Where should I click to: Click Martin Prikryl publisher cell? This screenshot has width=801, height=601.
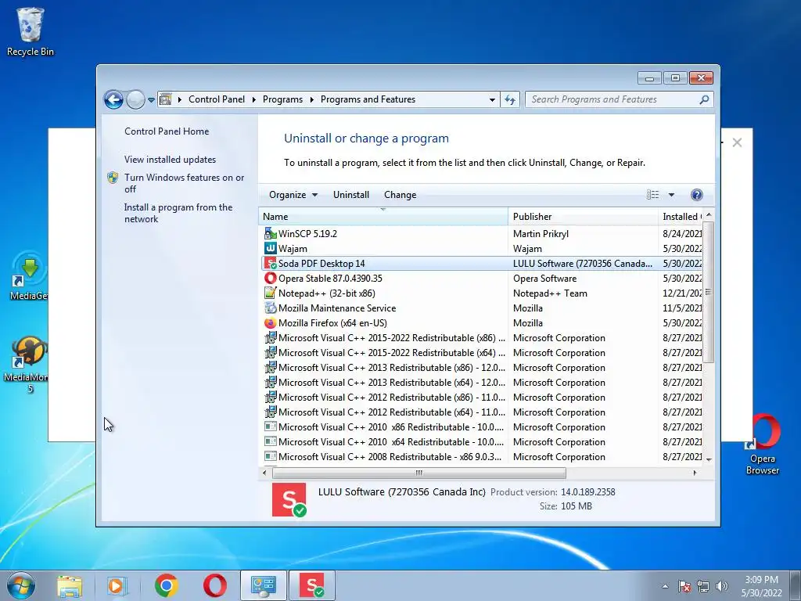tap(541, 233)
